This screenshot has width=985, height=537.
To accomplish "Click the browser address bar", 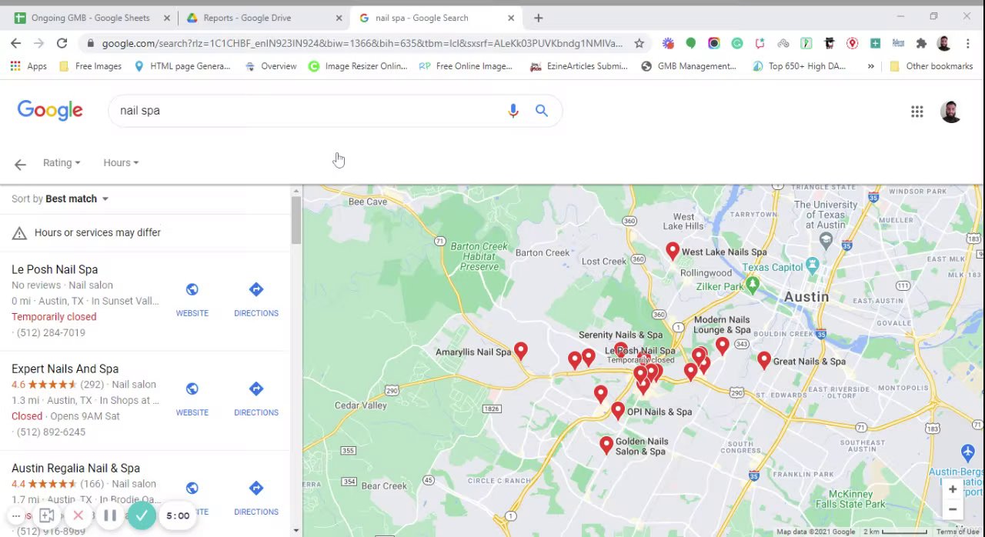I will pos(362,43).
